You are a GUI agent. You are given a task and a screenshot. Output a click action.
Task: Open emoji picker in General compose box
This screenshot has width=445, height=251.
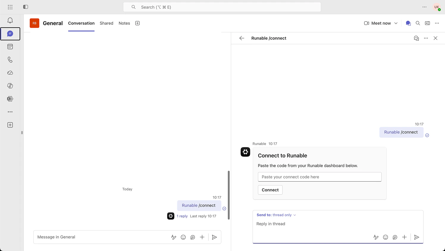point(183,237)
